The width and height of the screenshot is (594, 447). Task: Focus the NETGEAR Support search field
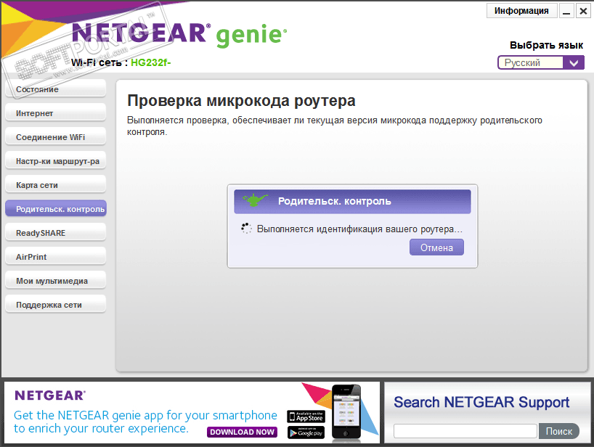click(465, 431)
